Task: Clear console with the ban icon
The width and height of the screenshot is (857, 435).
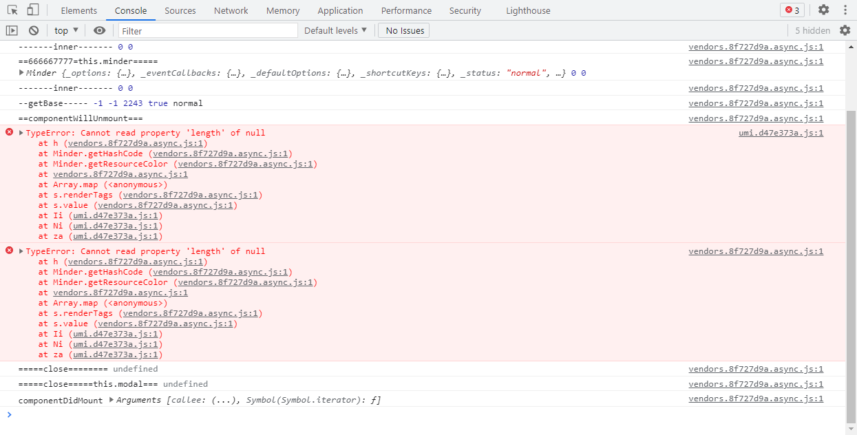Action: click(34, 30)
